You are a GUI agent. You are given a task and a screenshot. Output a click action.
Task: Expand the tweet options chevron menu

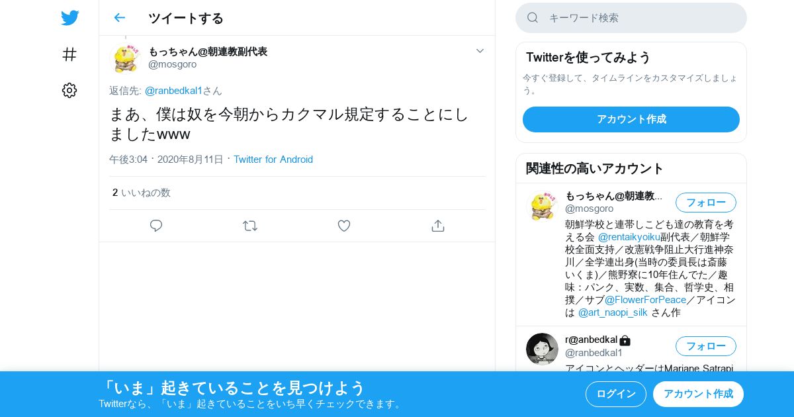[480, 51]
